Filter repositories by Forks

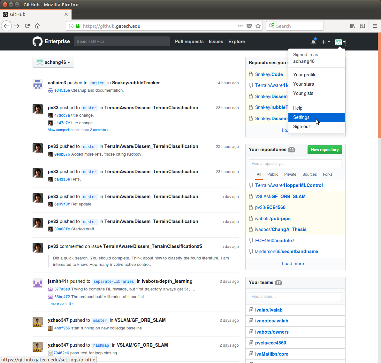coord(327,174)
